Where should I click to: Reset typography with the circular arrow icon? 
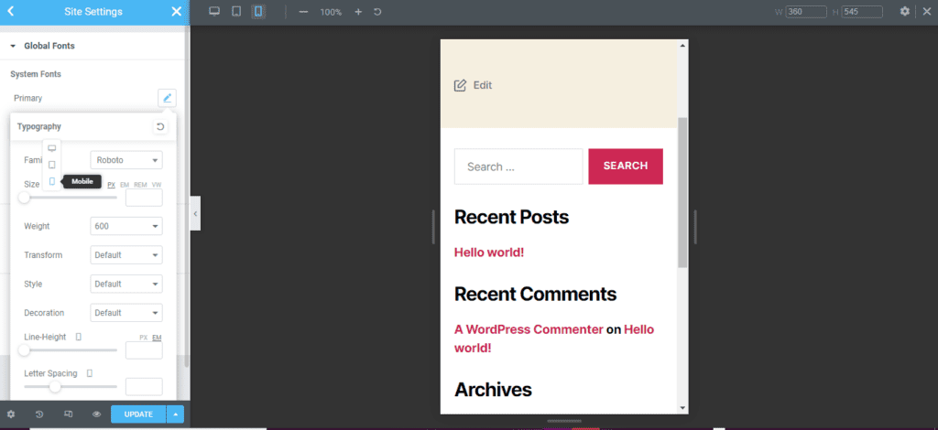point(159,126)
